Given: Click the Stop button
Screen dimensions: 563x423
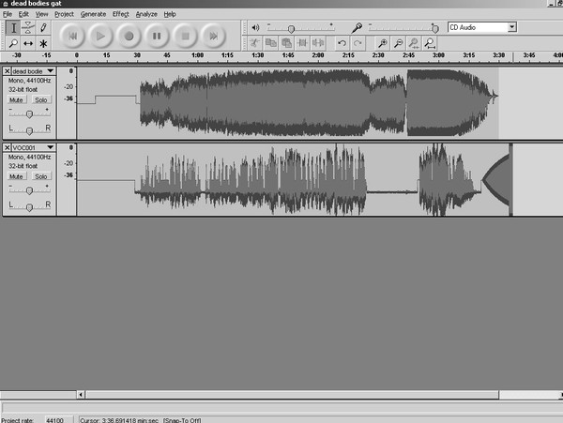Looking at the screenshot, I should click(185, 36).
